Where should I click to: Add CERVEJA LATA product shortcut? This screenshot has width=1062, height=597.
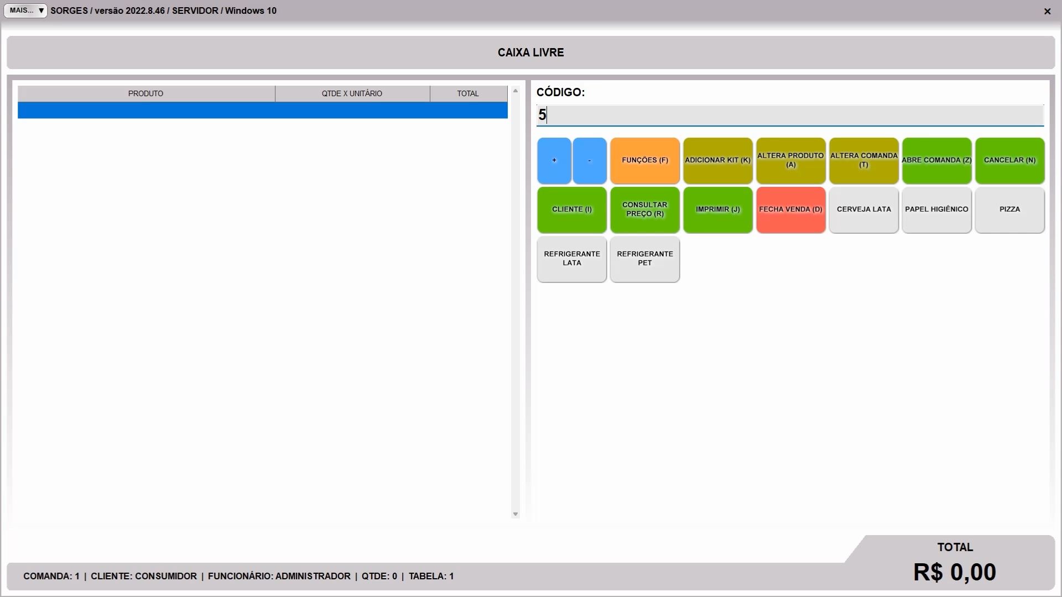point(863,210)
